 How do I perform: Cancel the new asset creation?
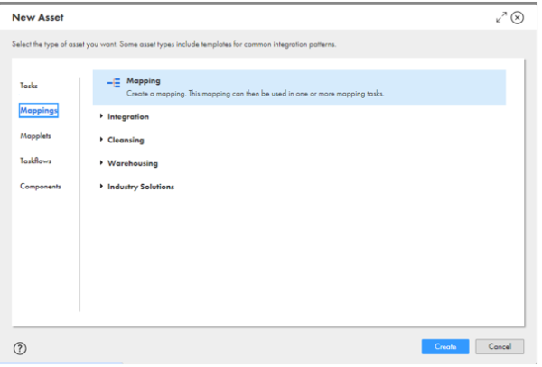click(x=500, y=346)
